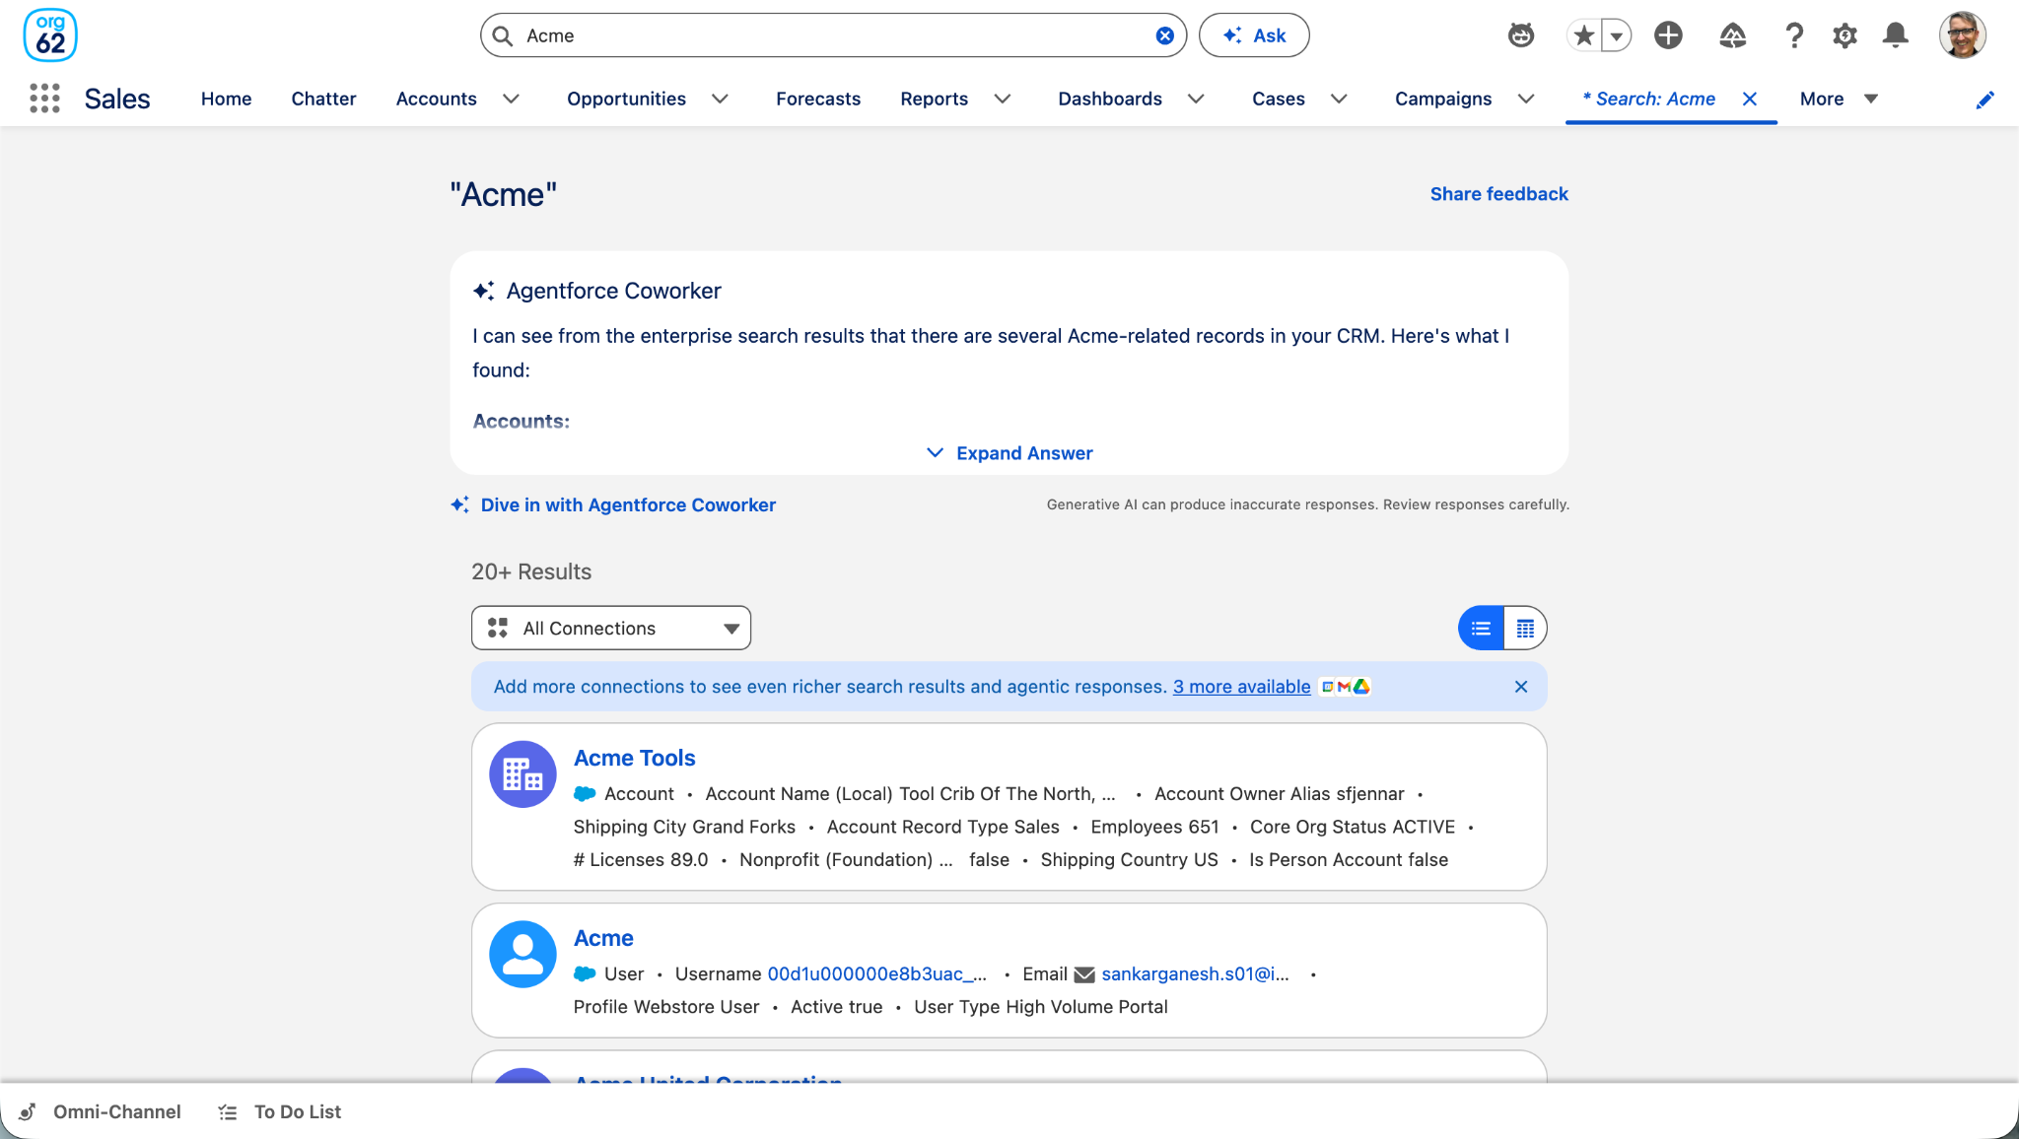The height and width of the screenshot is (1139, 2019).
Task: Click the Agentforce Coworker sparkle icon
Action: coord(483,291)
